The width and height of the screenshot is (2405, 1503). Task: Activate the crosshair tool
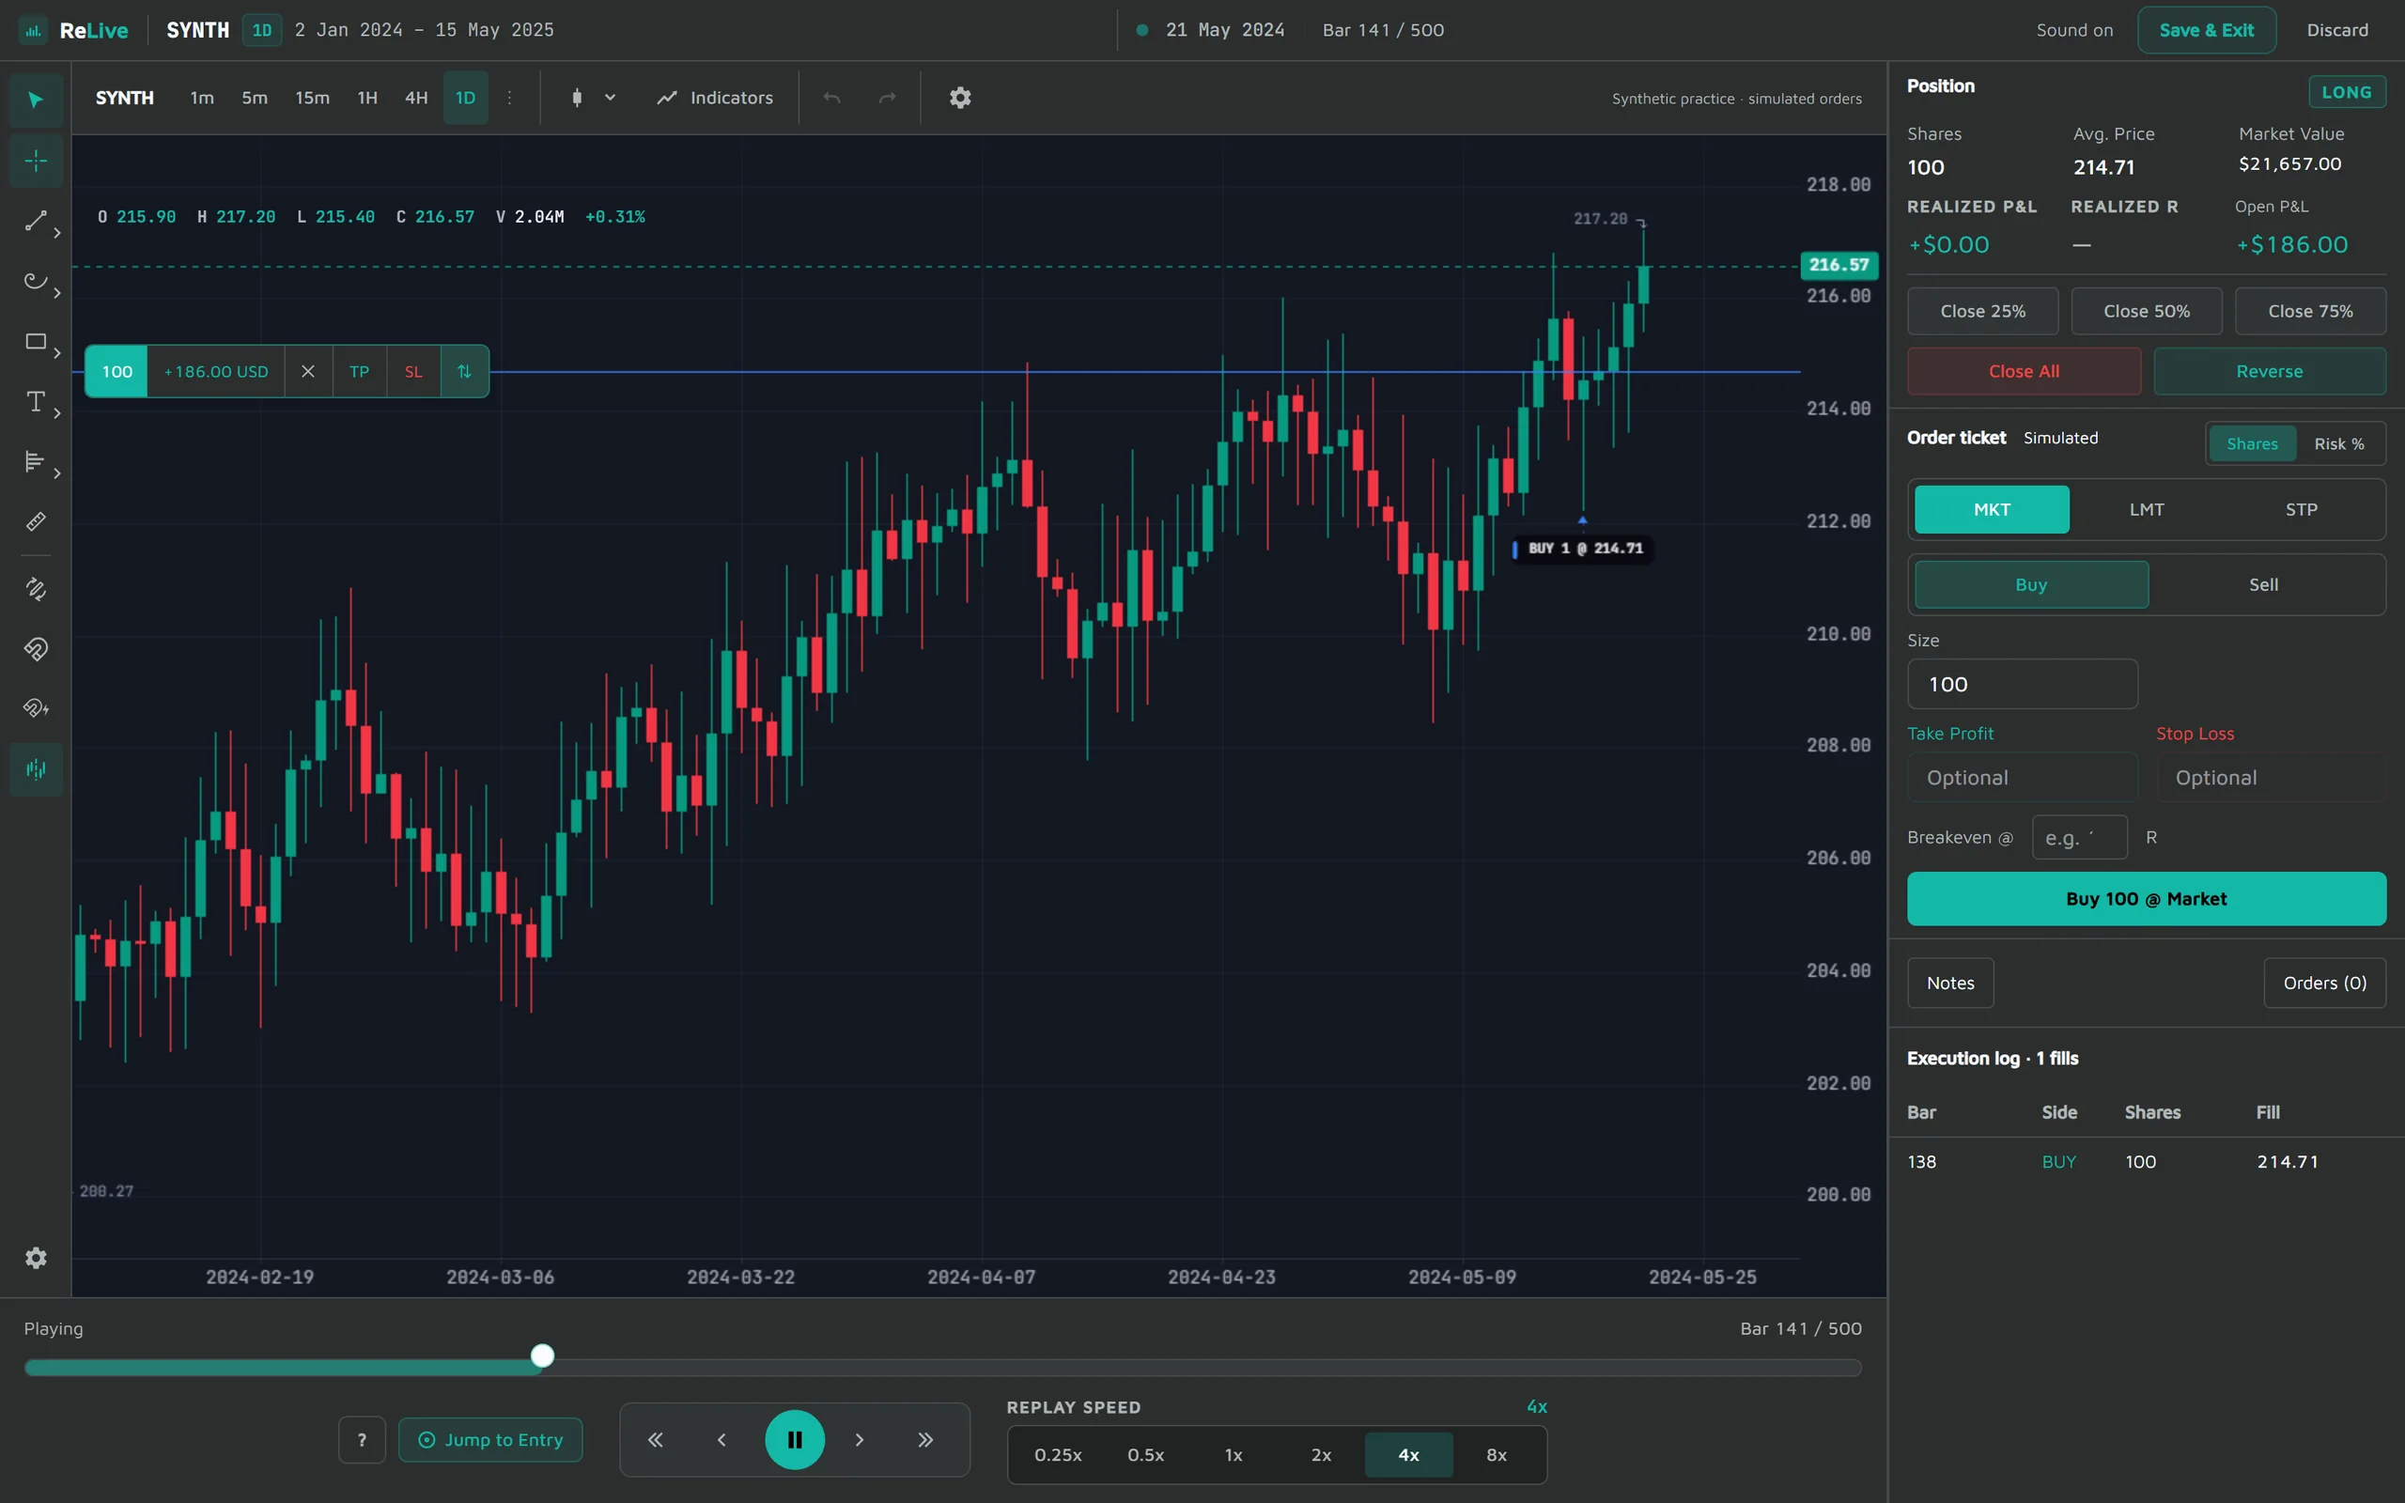point(36,160)
